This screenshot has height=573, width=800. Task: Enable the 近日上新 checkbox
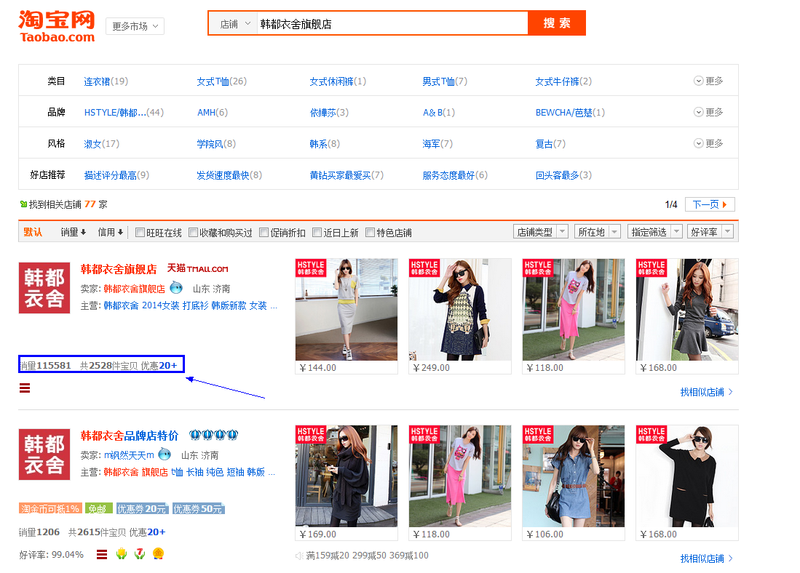(317, 233)
